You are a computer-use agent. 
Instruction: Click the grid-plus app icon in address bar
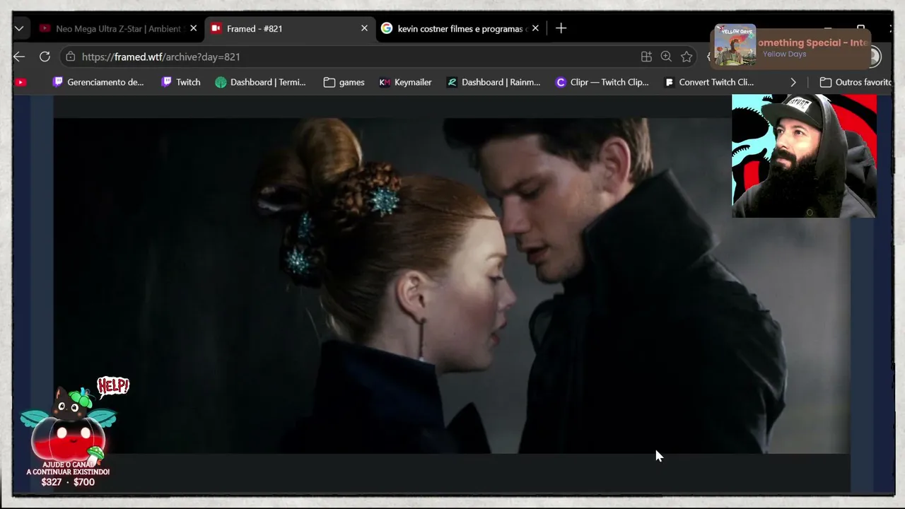(x=646, y=57)
